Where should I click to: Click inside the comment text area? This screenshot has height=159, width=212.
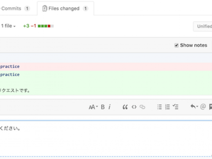click(106, 138)
